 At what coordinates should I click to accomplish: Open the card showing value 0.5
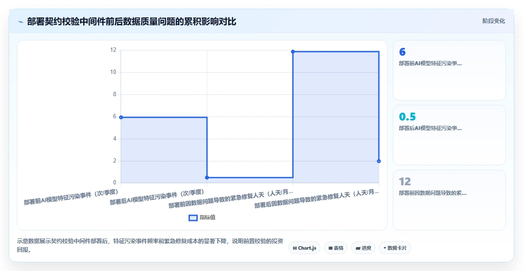449,135
